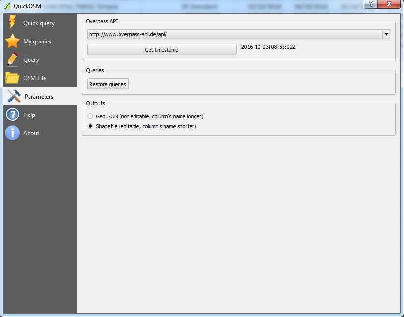Click the Restore queries button
Screen dimensions: 404x317
click(x=108, y=84)
